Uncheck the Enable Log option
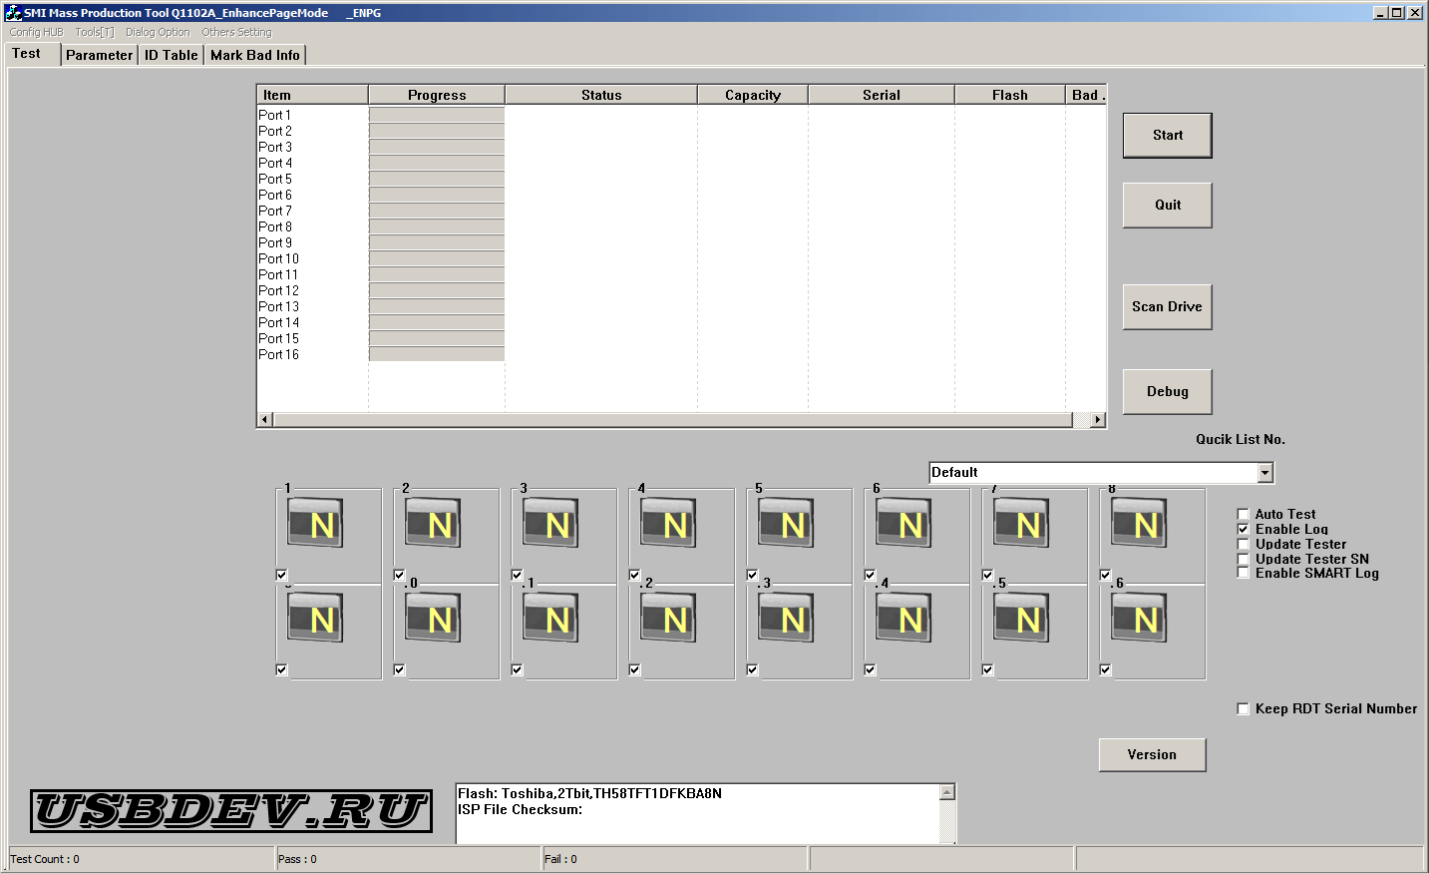Viewport: 1429px width, 874px height. (1244, 529)
